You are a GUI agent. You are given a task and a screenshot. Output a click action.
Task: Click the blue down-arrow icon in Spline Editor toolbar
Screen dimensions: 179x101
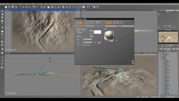click(x=104, y=22)
